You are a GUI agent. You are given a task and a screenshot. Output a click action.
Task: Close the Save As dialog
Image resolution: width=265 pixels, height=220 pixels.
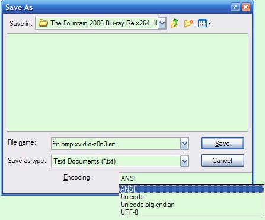(246, 7)
